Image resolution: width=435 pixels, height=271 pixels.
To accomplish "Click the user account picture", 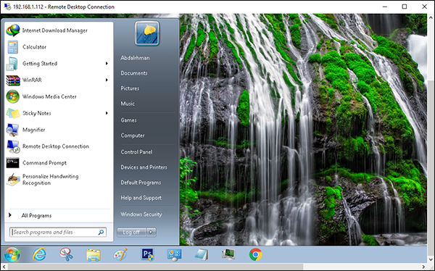I will pos(147,33).
